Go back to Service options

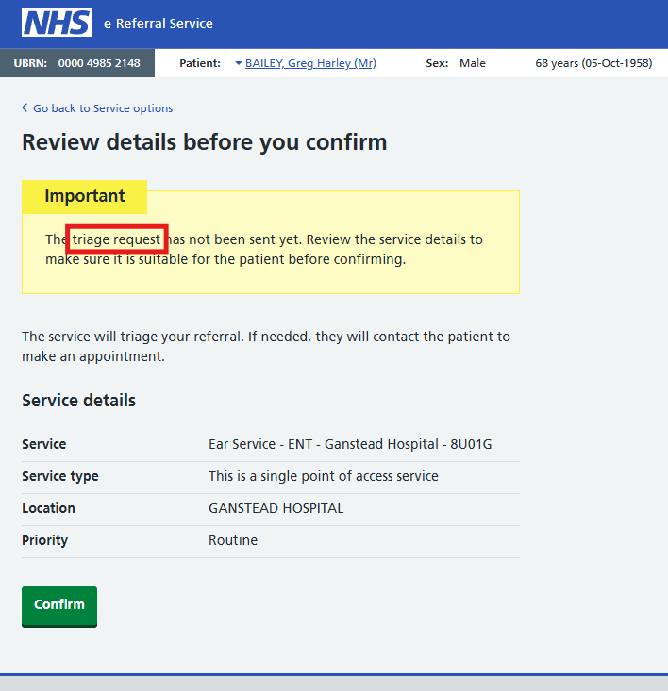(x=103, y=108)
